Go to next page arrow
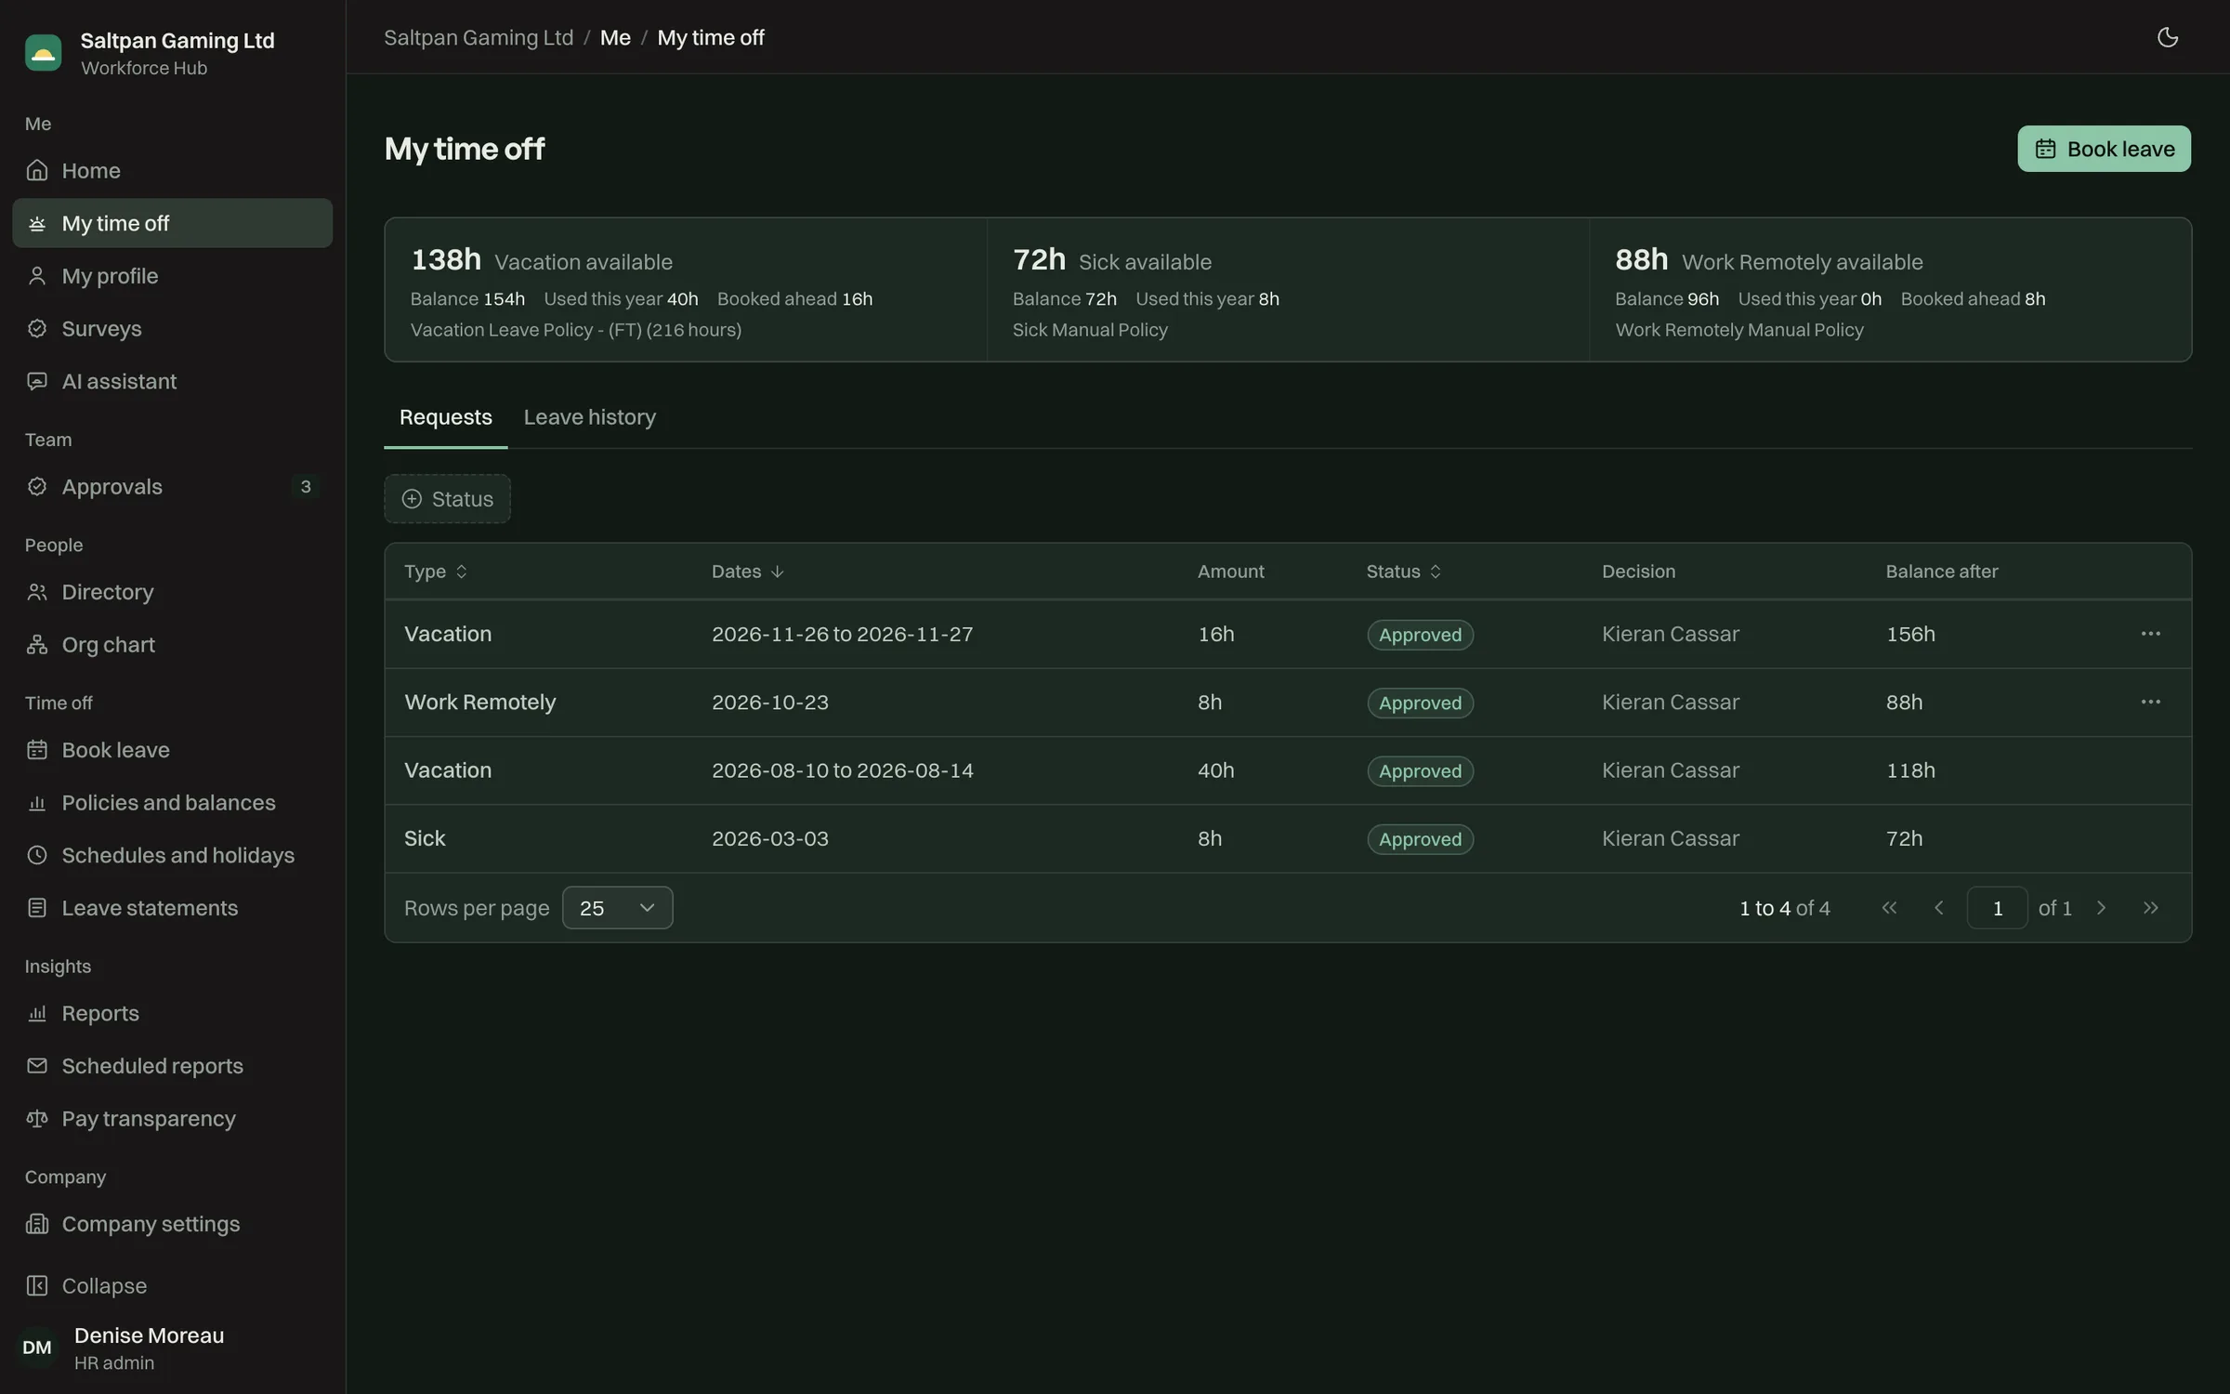This screenshot has height=1394, width=2230. (2101, 908)
